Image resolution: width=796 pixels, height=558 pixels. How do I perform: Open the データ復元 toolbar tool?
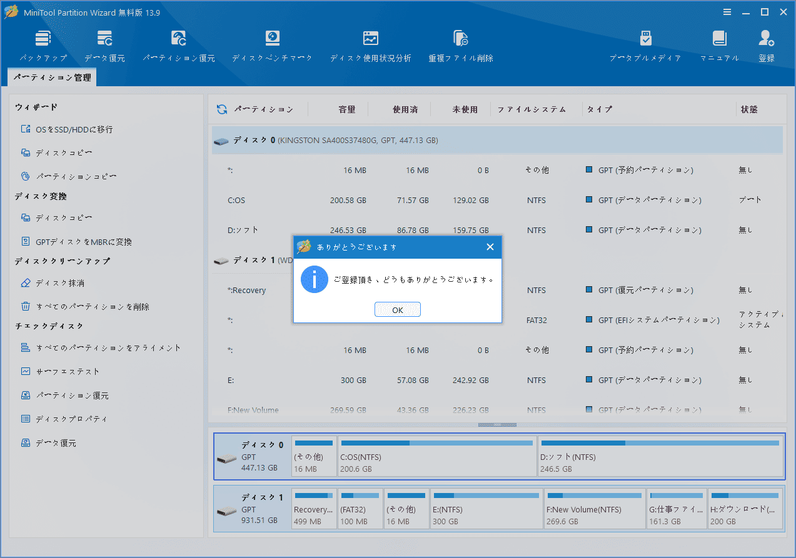(104, 46)
